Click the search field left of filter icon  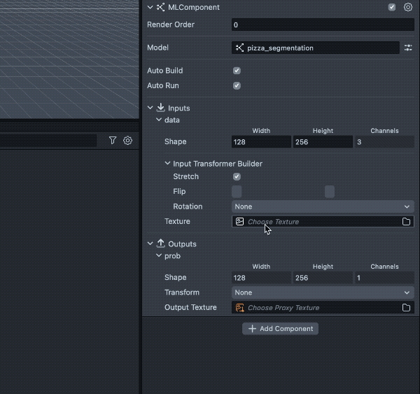48,141
